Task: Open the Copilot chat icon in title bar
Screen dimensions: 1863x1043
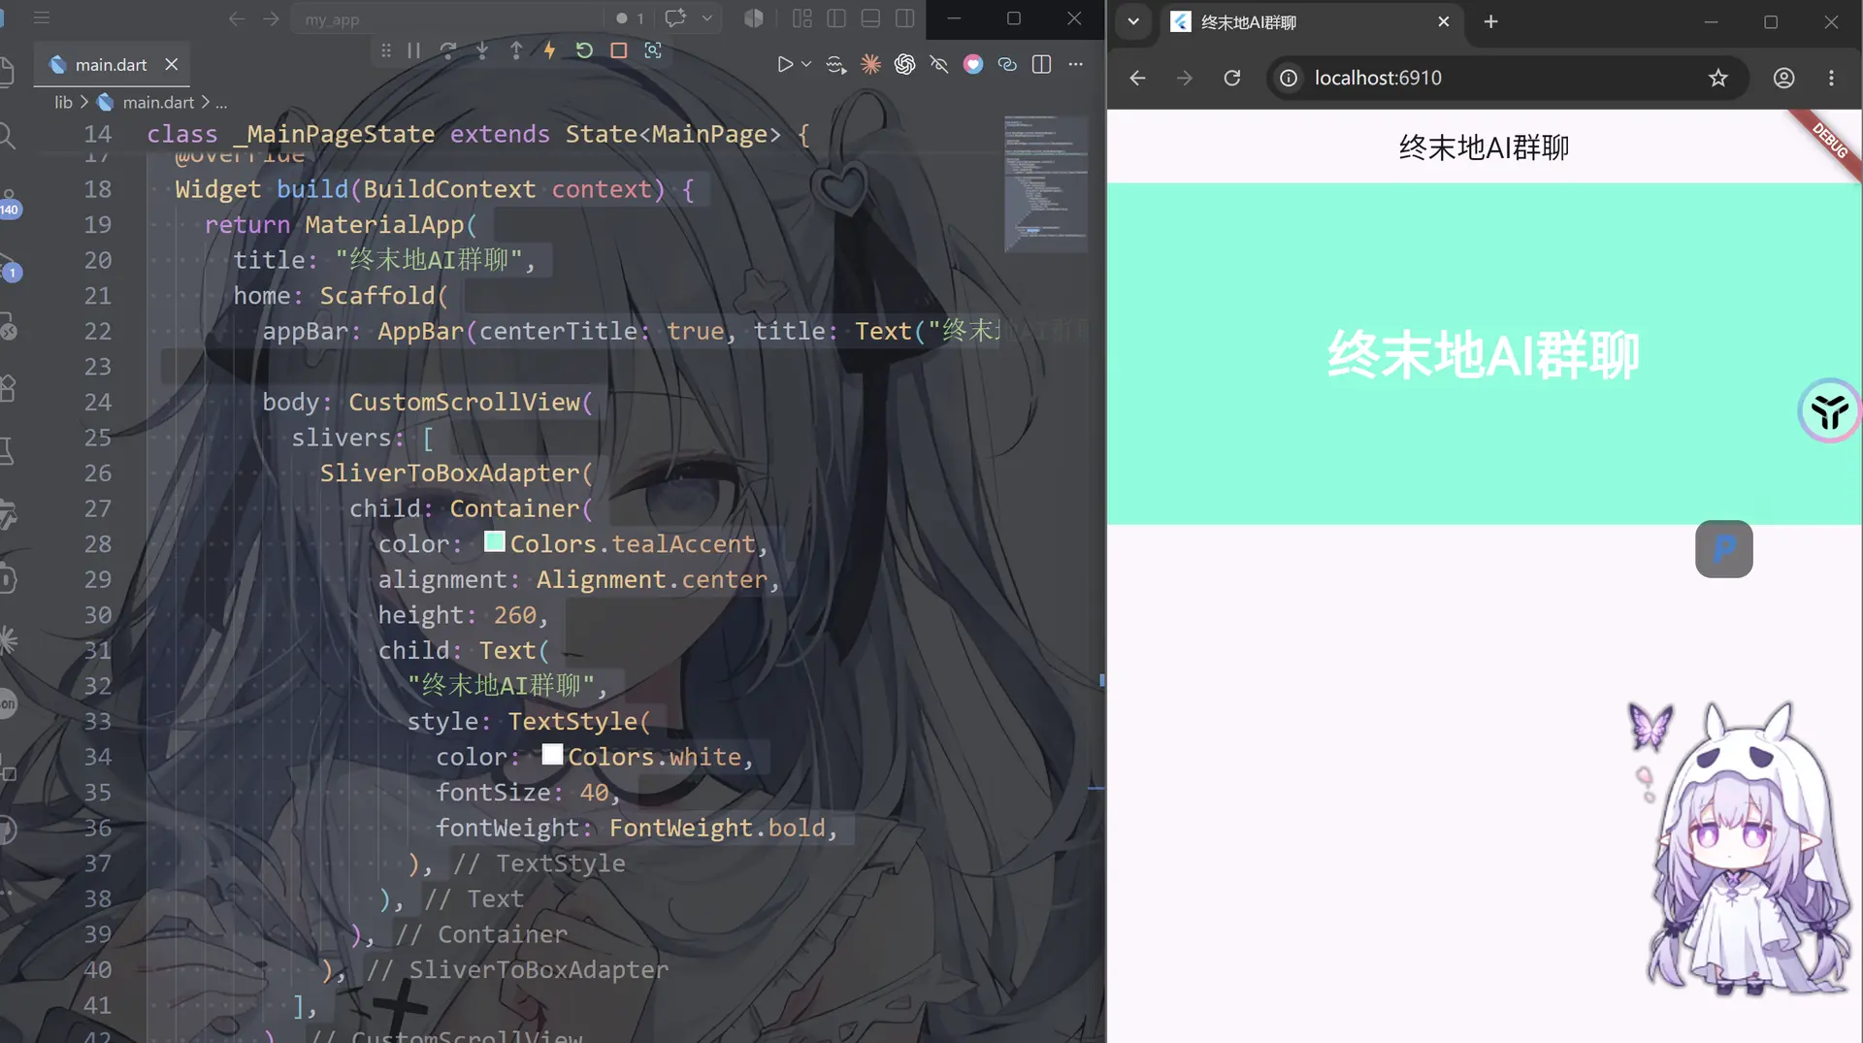Action: pyautogui.click(x=675, y=18)
